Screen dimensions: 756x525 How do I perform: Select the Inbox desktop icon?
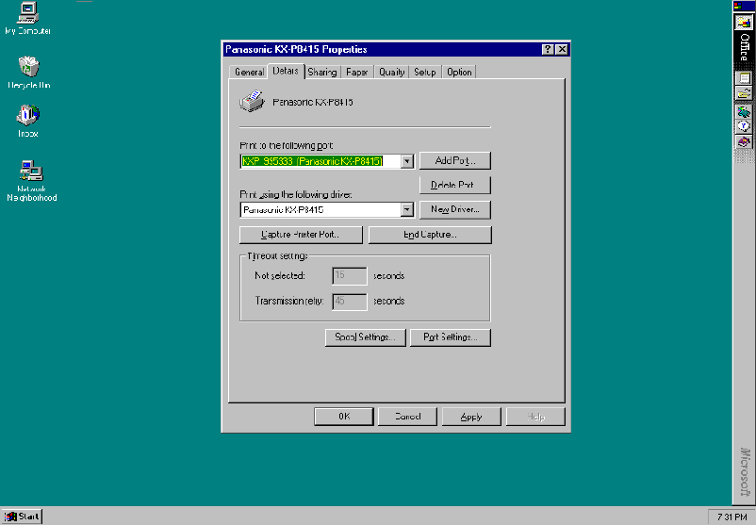tap(27, 115)
